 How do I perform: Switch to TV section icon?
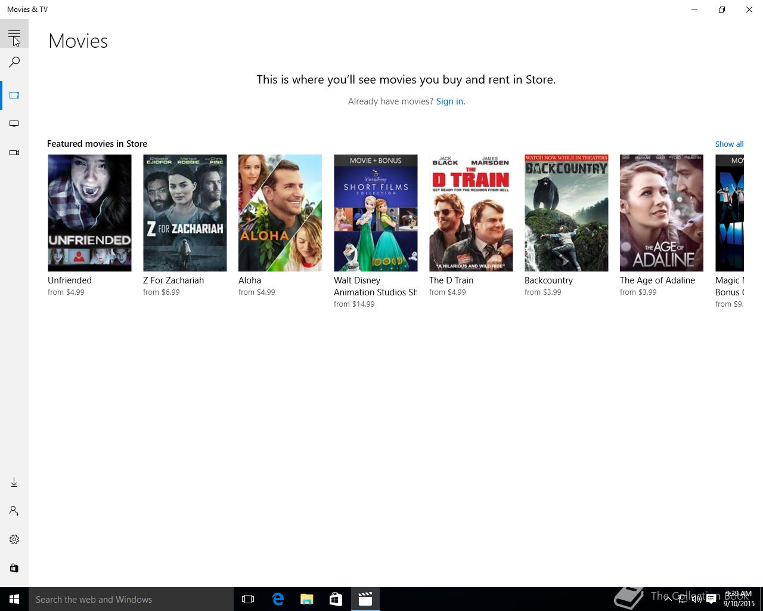(14, 124)
